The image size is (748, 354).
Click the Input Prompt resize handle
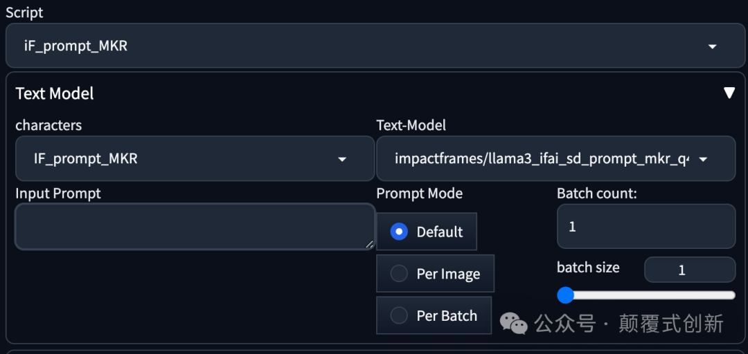click(369, 243)
